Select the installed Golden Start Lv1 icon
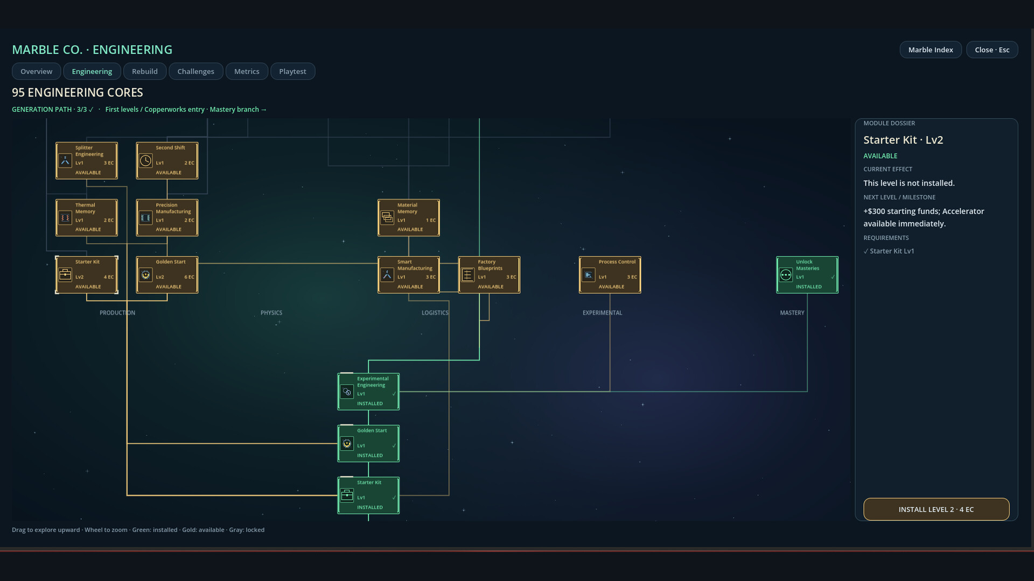The height and width of the screenshot is (581, 1034). click(347, 444)
